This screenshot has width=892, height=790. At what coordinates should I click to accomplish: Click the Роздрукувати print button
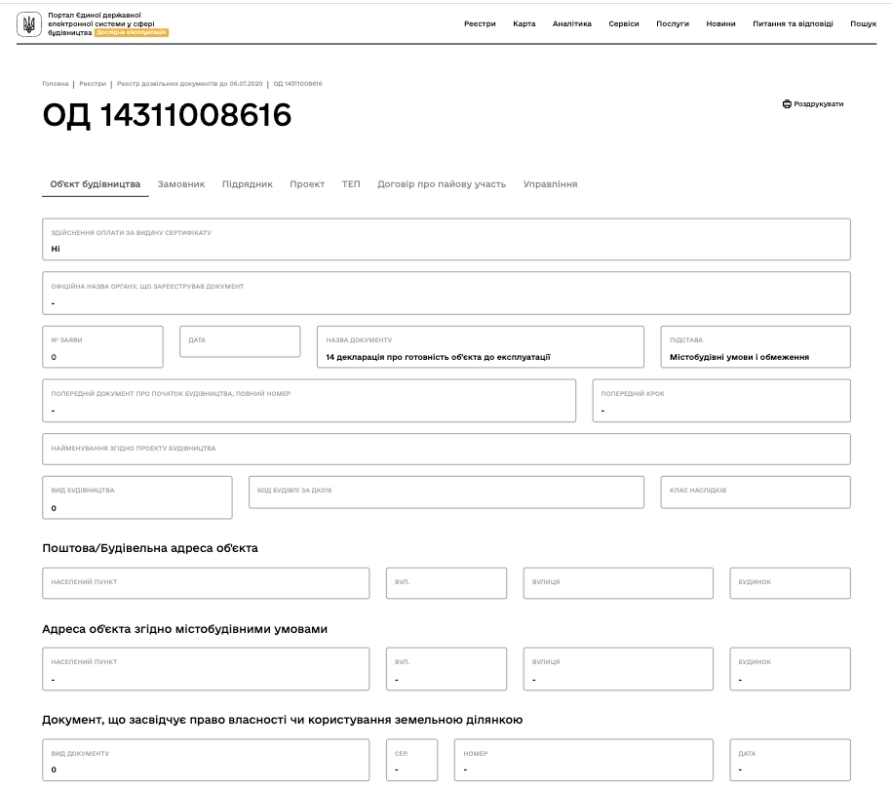(x=813, y=104)
